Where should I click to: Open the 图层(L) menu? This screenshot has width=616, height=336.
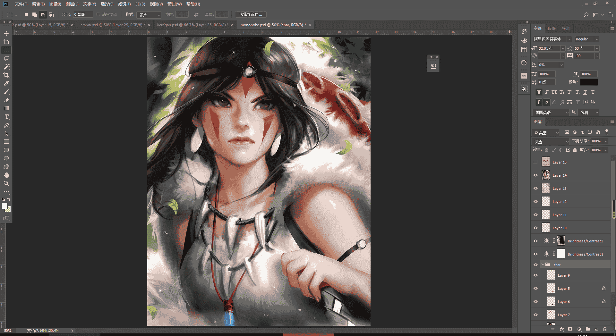72,4
